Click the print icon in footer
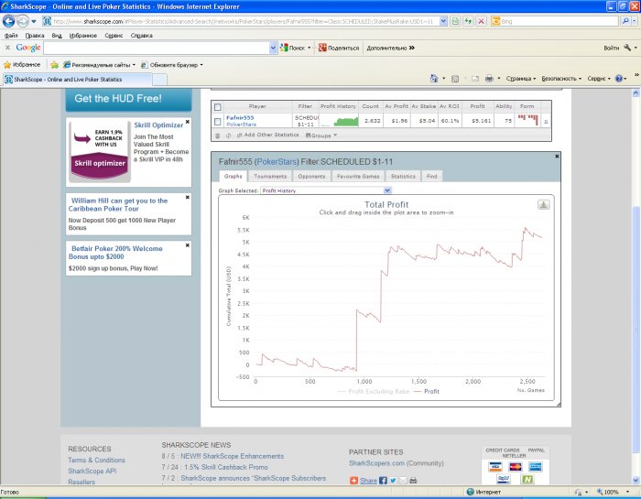Screen dimensions: 641x499 point(412,480)
